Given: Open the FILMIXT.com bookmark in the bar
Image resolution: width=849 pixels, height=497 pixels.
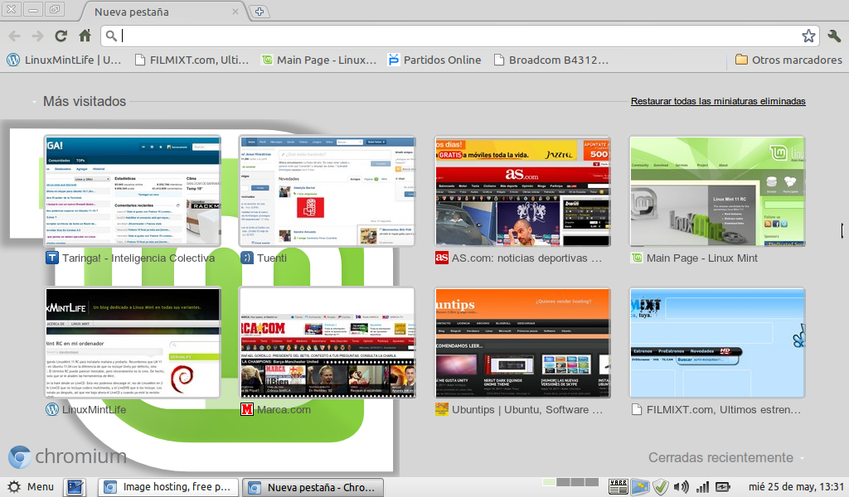Looking at the screenshot, I should [x=192, y=60].
